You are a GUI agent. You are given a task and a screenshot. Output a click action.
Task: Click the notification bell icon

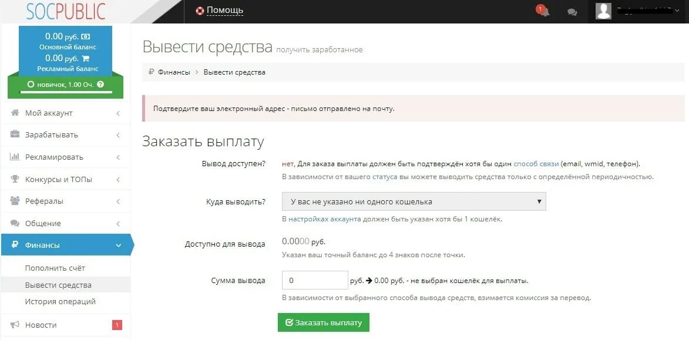(x=544, y=12)
